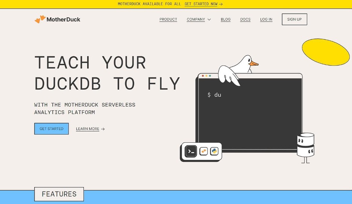
Task: Select the Python icon in the switcher
Action: (214, 151)
